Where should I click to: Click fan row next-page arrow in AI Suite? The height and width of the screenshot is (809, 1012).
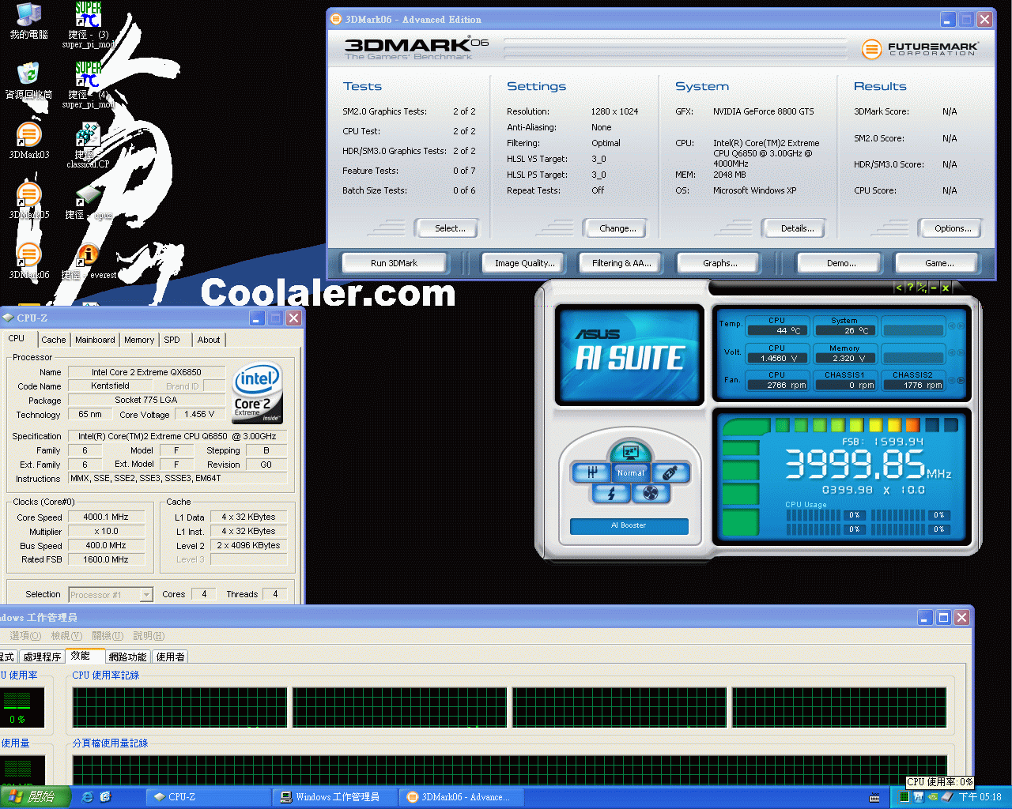pos(961,380)
